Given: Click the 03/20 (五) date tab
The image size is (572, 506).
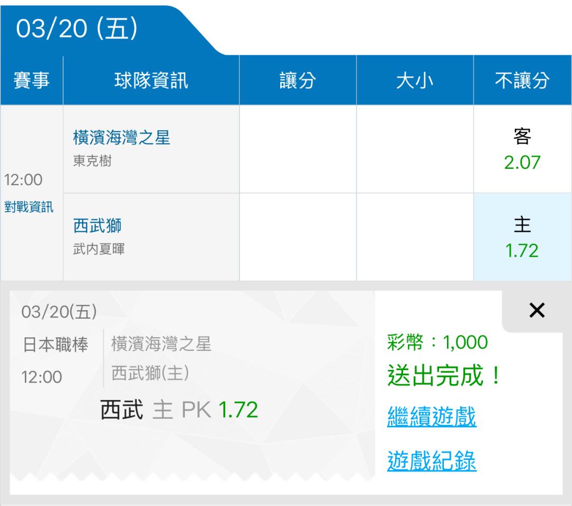Looking at the screenshot, I should tap(77, 30).
